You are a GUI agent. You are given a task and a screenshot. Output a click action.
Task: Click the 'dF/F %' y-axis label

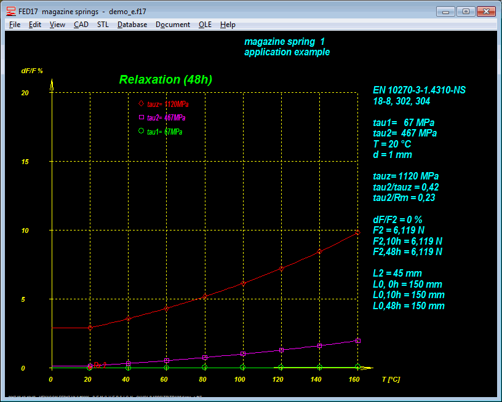(32, 71)
